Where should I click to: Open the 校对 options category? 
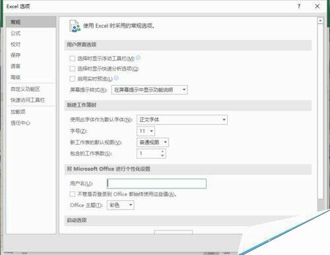(x=31, y=44)
